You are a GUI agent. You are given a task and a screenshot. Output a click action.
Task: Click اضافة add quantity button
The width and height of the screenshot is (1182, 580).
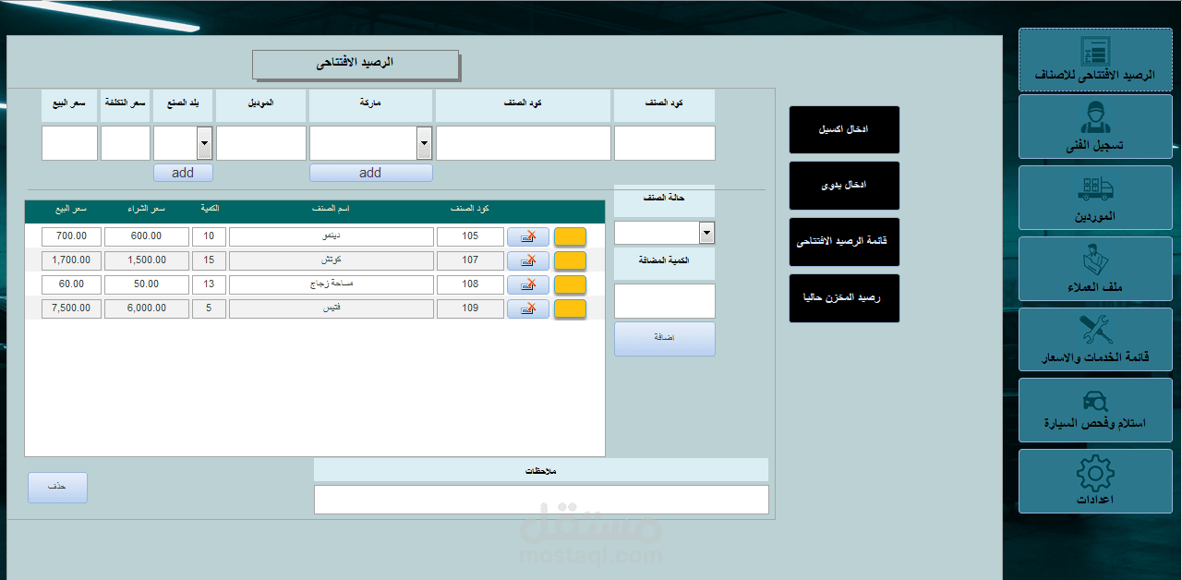[665, 339]
